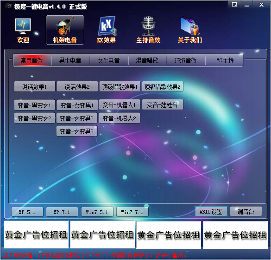The image size is (271, 260).
Task: Switch to 常用音效 tab
Action: point(32,60)
